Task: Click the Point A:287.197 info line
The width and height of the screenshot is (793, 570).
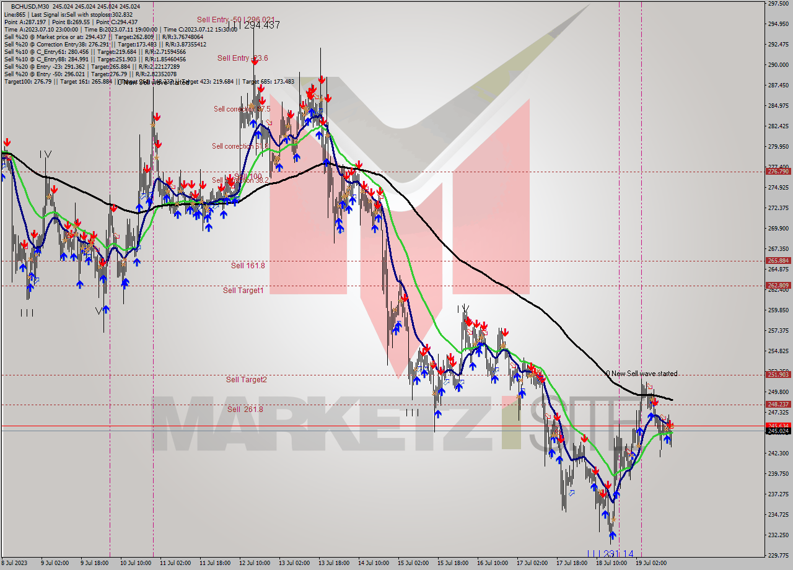Action: click(x=71, y=22)
